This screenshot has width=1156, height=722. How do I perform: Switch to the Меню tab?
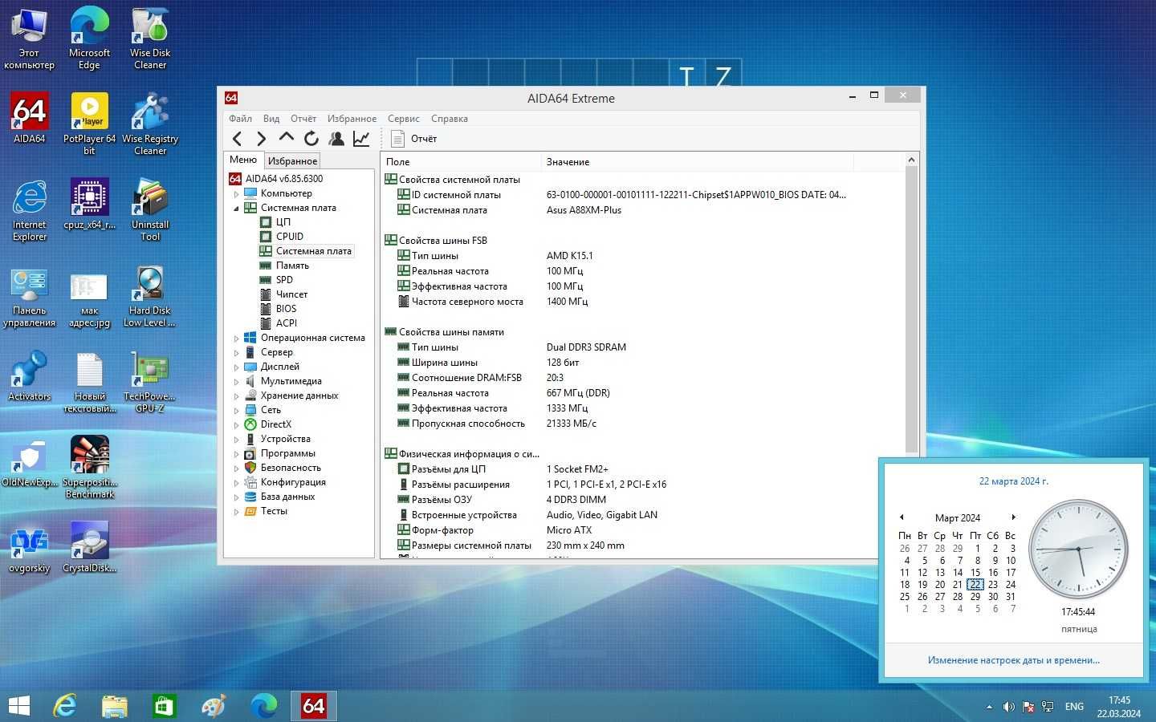point(243,160)
